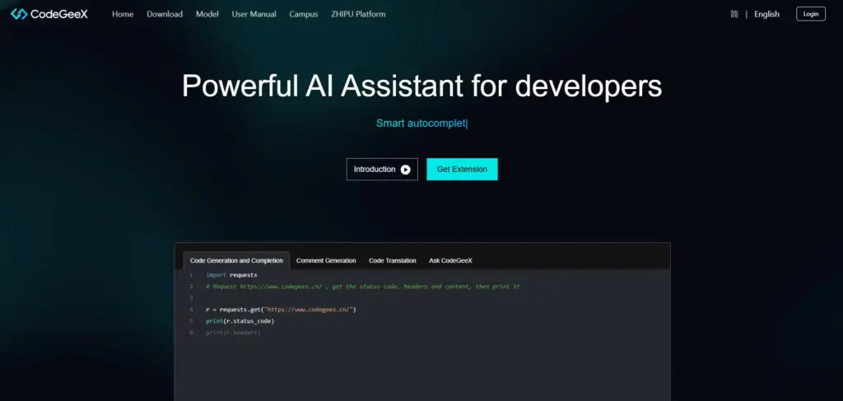This screenshot has width=843, height=401.
Task: Click the suggested 'print(r.headers)' line
Action: (x=233, y=333)
